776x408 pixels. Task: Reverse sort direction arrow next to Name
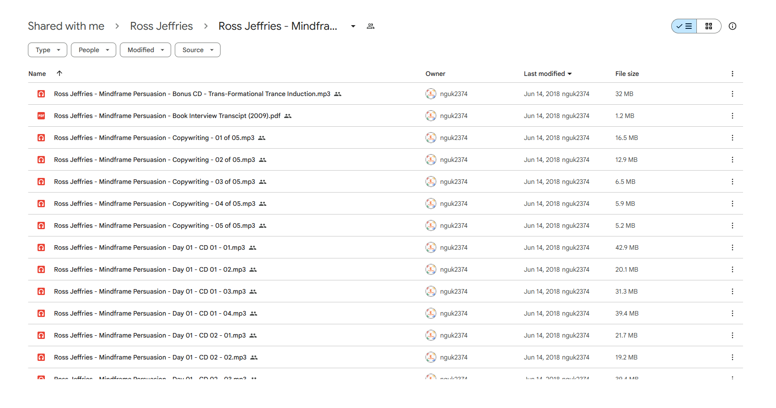[59, 73]
